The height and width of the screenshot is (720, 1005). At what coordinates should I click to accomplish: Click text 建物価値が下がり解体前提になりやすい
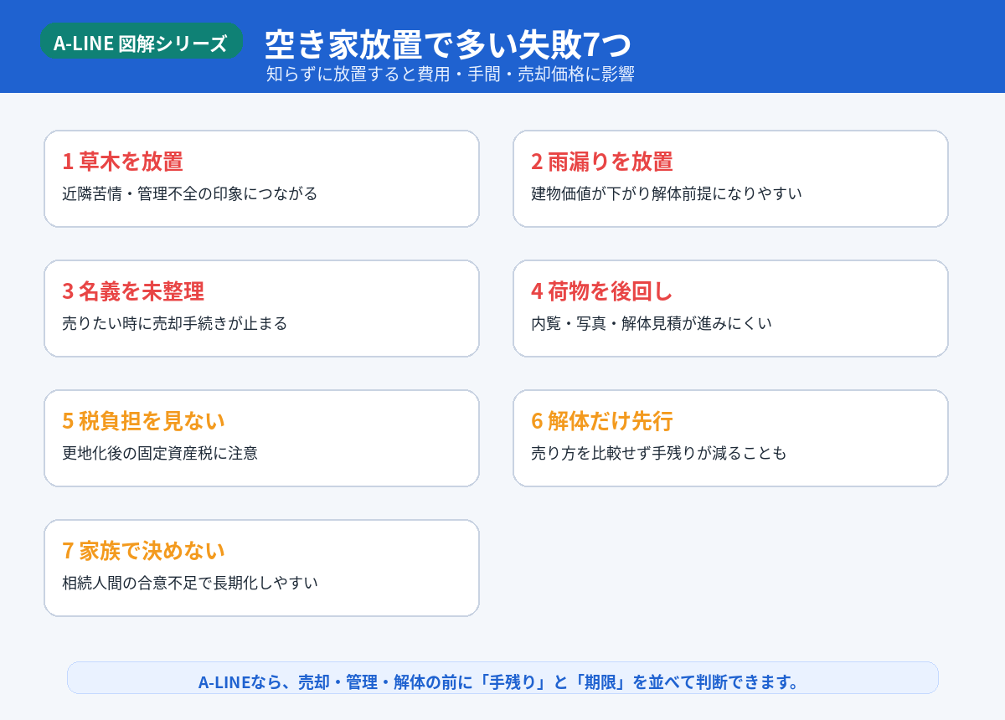(667, 193)
